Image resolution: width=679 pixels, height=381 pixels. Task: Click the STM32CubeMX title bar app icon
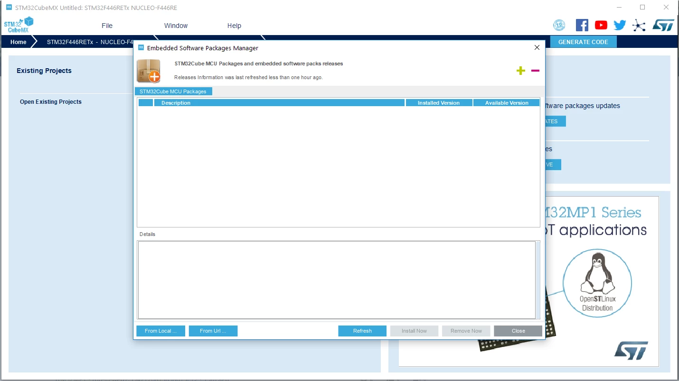click(9, 8)
